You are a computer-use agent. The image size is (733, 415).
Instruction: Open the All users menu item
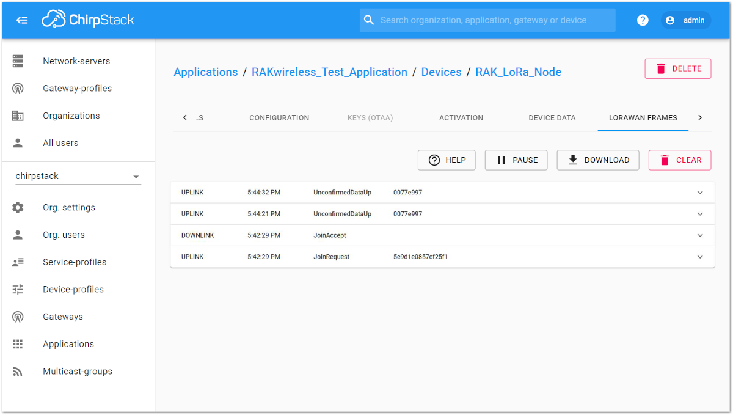tap(78, 143)
